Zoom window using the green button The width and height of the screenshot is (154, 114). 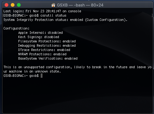tap(19, 5)
